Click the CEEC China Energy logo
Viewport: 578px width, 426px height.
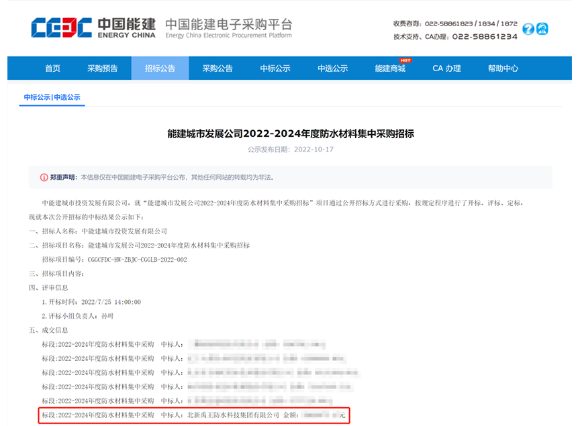click(93, 28)
